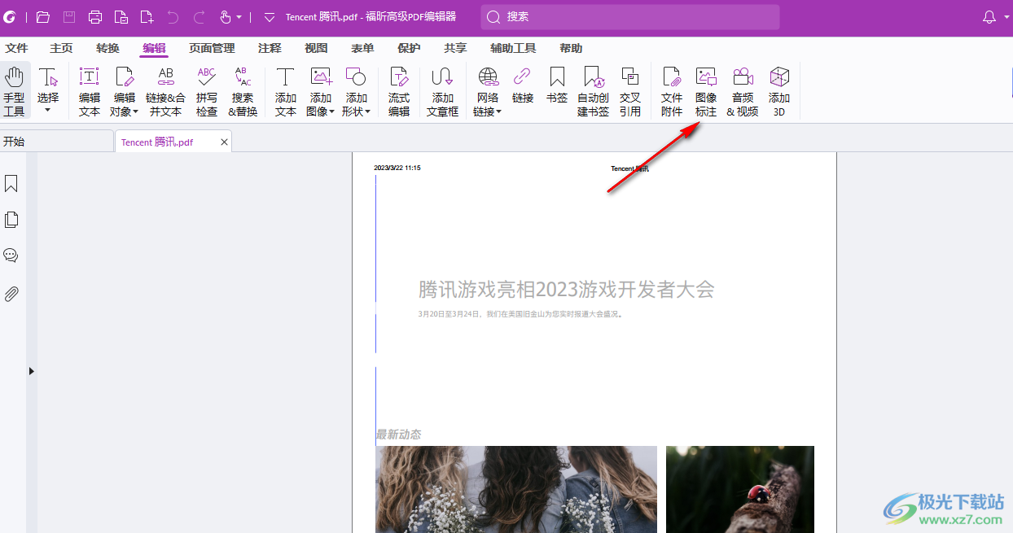Click the redo arrow in the title bar
The height and width of the screenshot is (533, 1013).
coord(200,17)
